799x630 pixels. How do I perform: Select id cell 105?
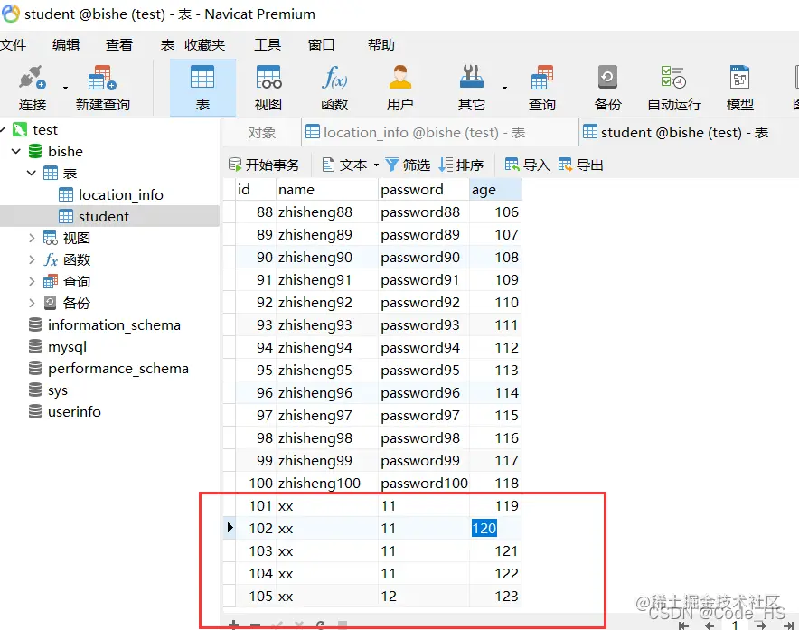pos(255,596)
